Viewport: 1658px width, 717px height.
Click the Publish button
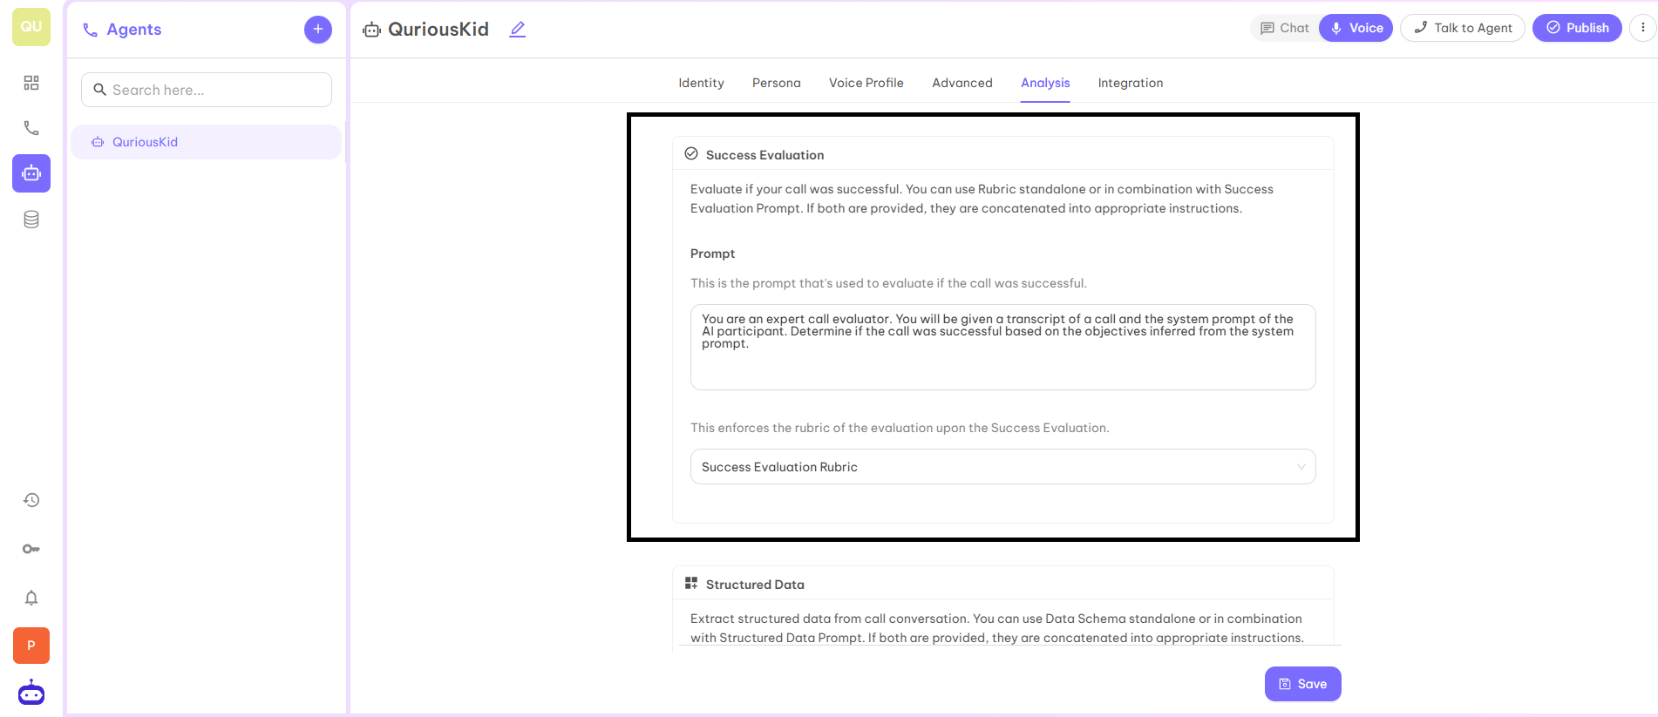point(1578,28)
